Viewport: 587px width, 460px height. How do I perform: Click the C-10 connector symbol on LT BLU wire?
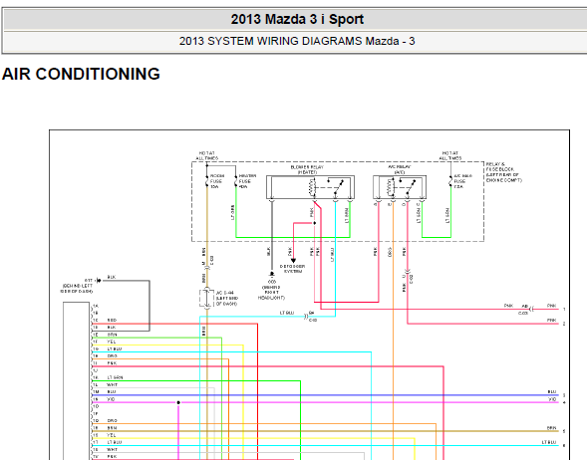[306, 317]
